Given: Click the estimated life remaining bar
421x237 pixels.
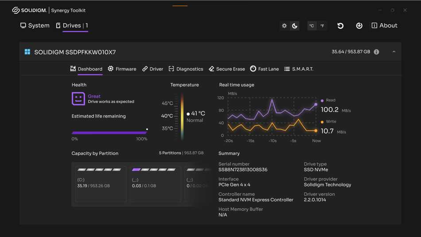Looking at the screenshot, I should [x=109, y=133].
